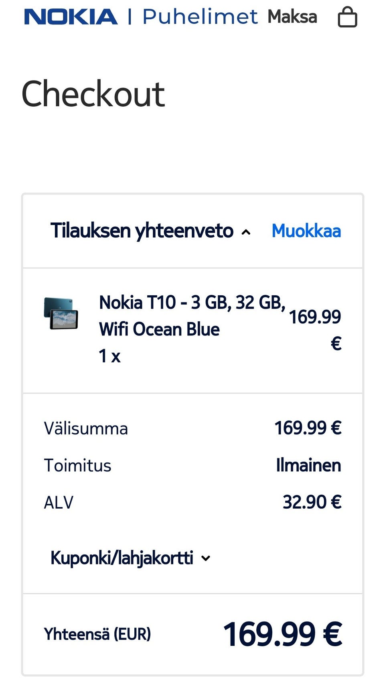Click the up chevron beside Tilauksen yhteenveto
The width and height of the screenshot is (385, 678).
point(246,232)
